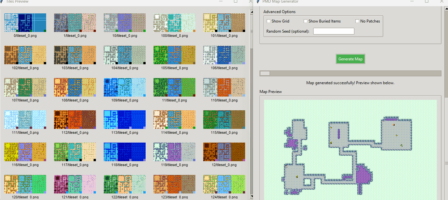Click the Tiles Preview scrollbar up arrow

pos(251,11)
